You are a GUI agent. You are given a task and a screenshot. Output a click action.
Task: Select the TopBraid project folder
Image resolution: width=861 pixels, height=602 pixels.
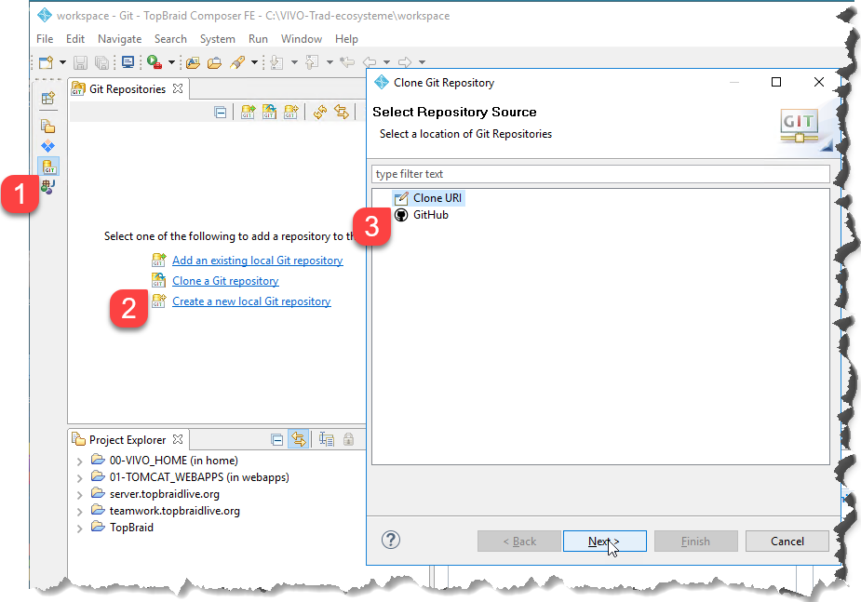pyautogui.click(x=131, y=527)
